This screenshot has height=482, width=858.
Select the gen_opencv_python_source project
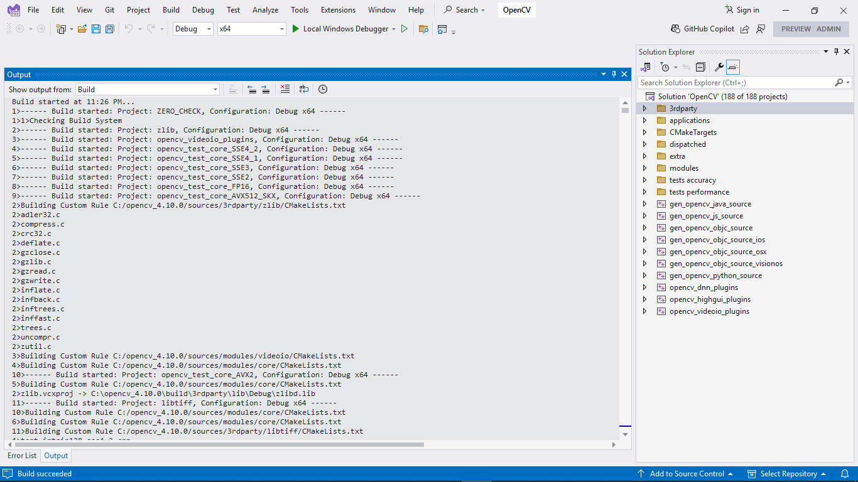715,276
